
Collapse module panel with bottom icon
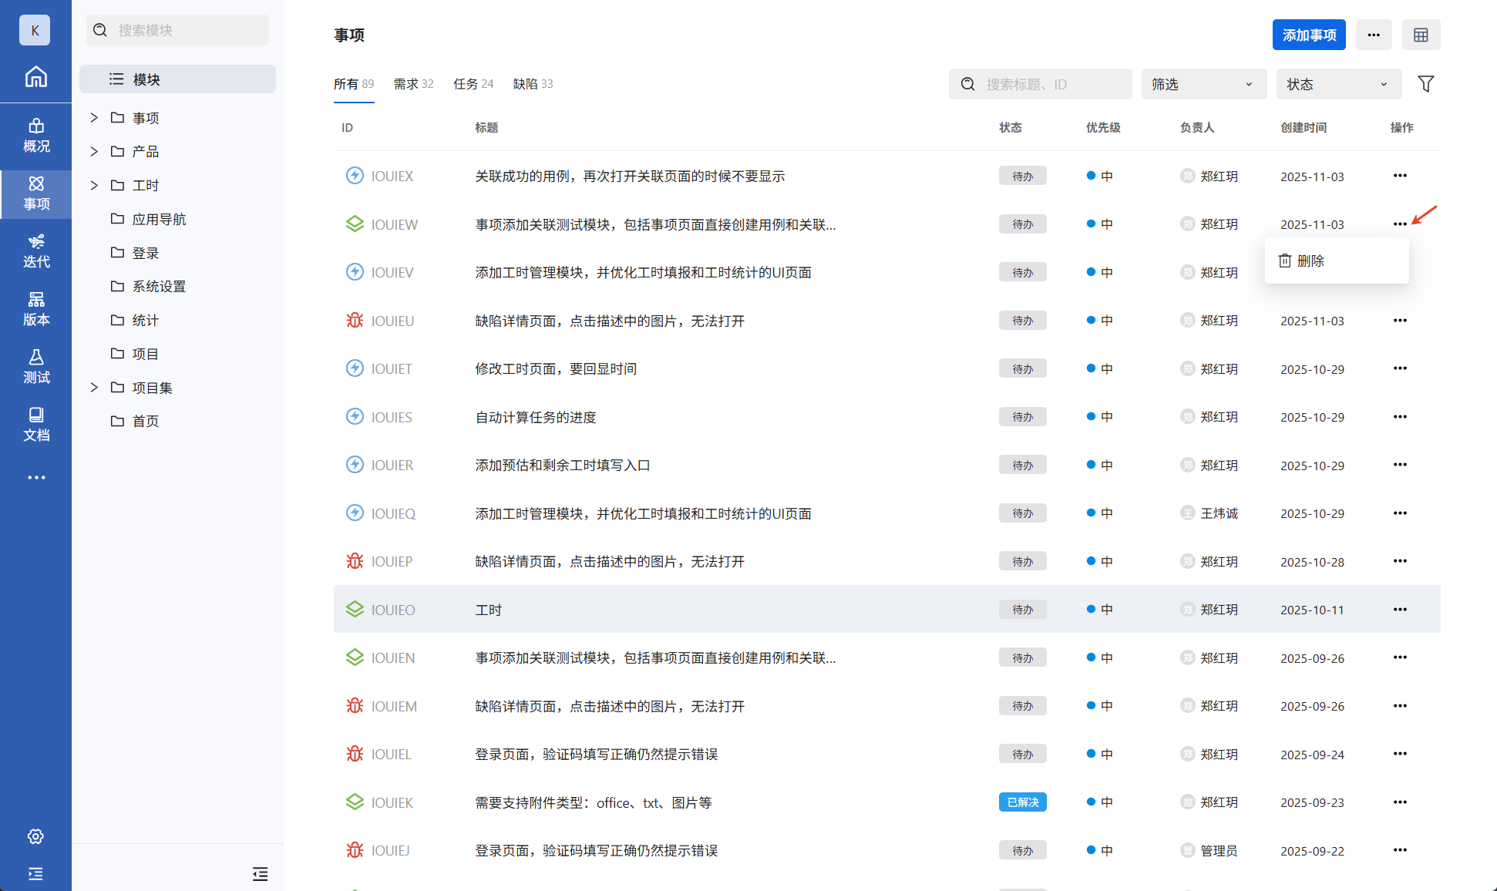coord(260,873)
